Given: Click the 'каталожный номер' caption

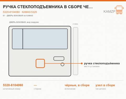Looking at the screenshot, I should click(x=12, y=89).
